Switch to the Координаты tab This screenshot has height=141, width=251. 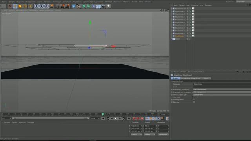pos(186,78)
